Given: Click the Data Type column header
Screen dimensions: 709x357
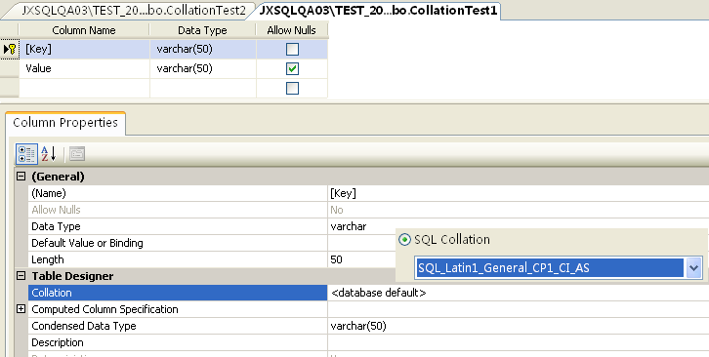Looking at the screenshot, I should (x=202, y=30).
